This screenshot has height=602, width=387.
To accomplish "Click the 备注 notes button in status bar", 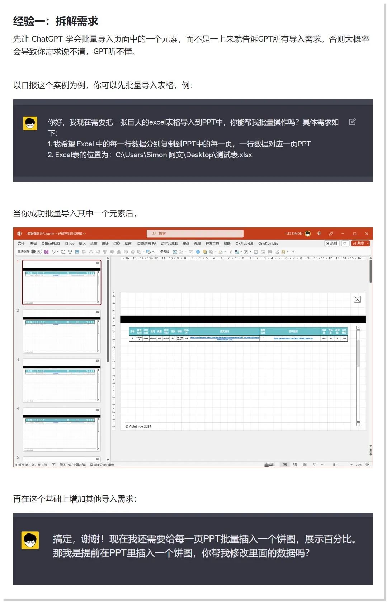I will point(270,465).
